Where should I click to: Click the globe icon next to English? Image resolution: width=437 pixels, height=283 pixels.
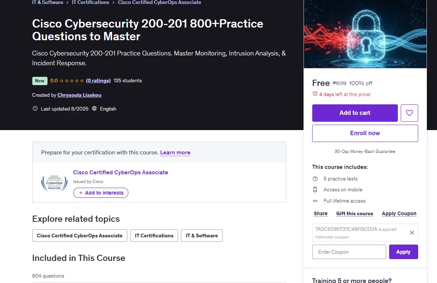point(94,109)
